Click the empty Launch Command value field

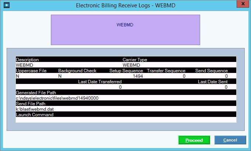126,120
